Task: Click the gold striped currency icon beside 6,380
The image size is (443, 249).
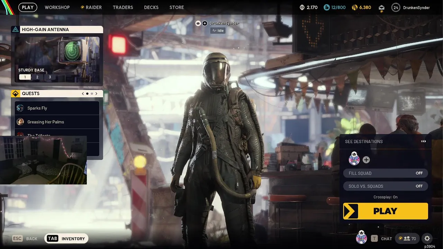Action: tap(354, 7)
